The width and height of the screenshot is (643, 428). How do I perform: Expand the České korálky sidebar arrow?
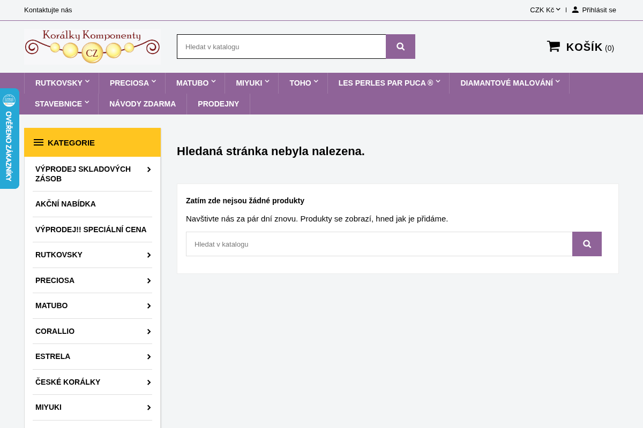pos(148,383)
